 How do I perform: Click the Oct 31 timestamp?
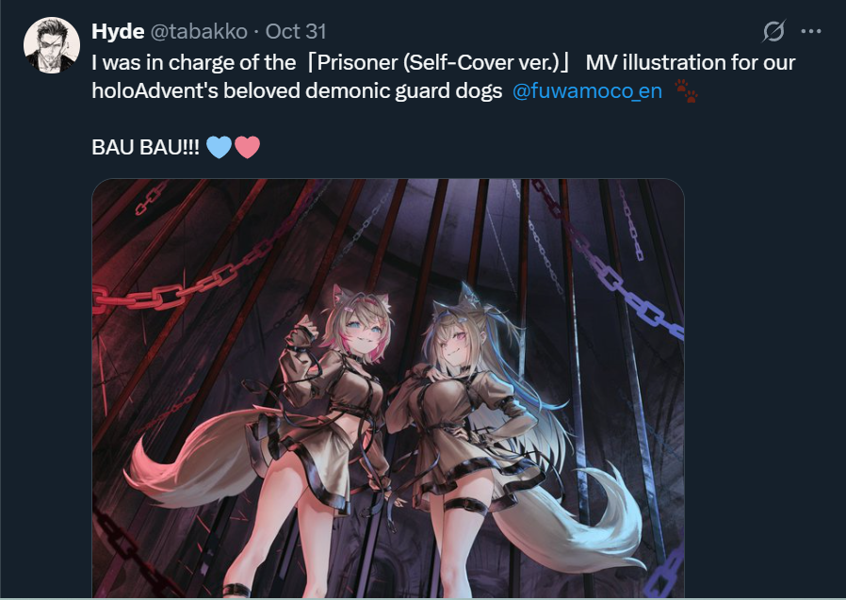point(296,31)
